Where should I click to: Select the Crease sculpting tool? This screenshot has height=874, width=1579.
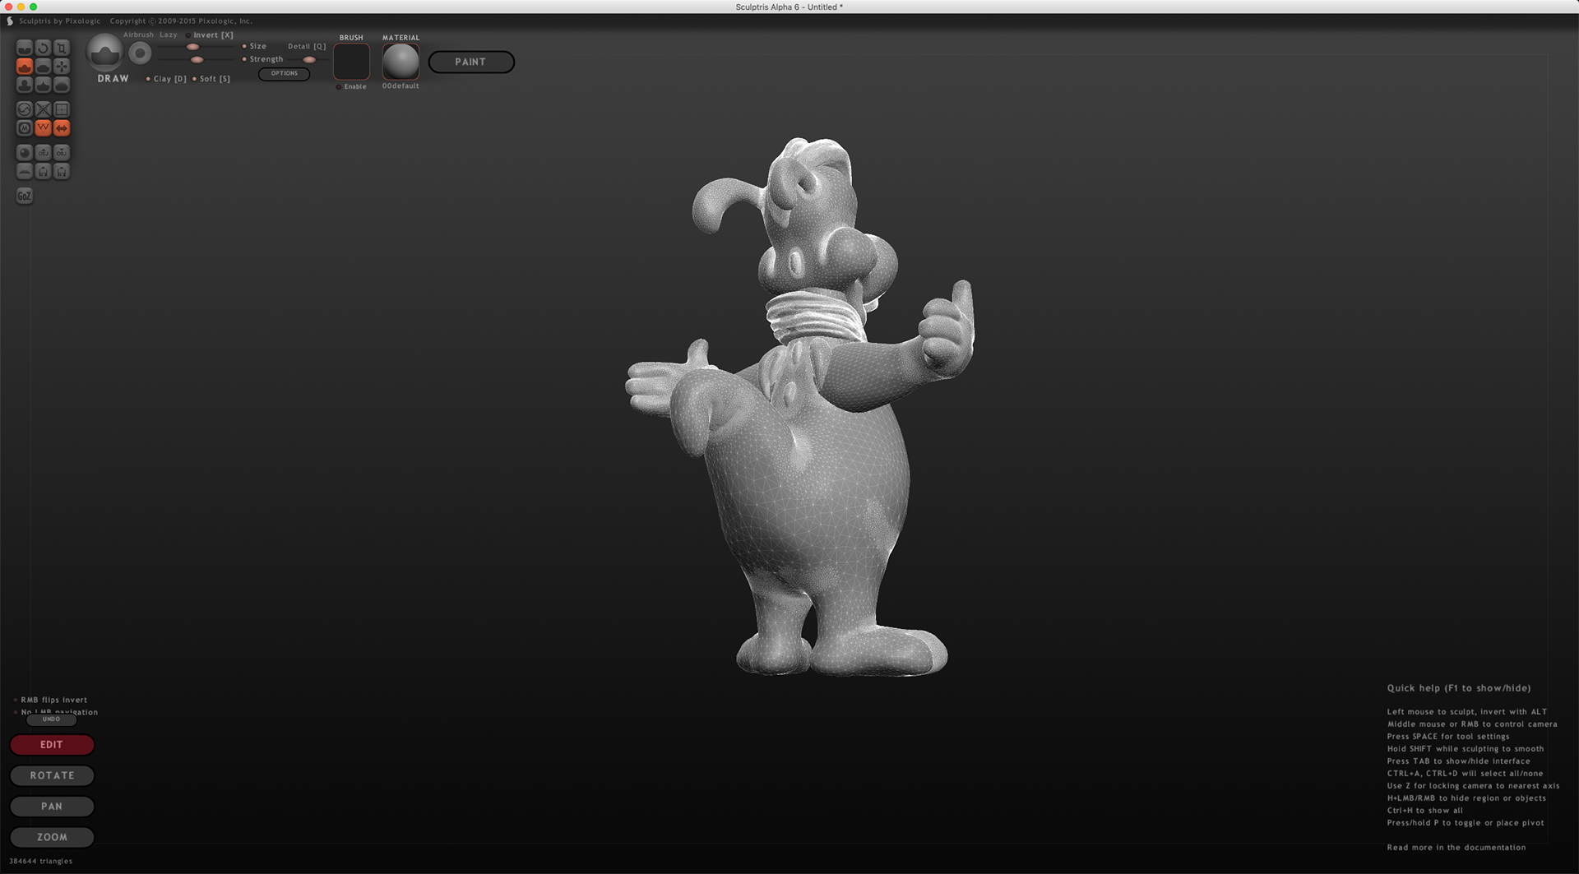pyautogui.click(x=25, y=48)
